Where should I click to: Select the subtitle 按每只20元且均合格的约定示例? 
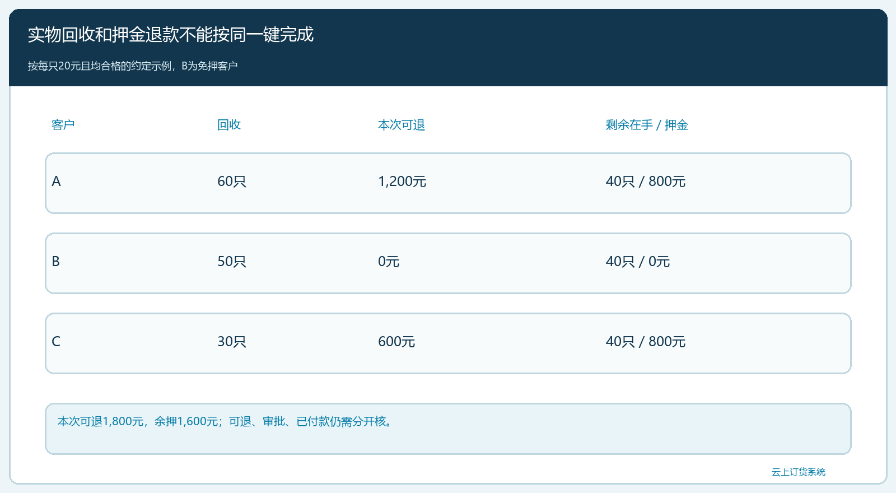[100, 66]
